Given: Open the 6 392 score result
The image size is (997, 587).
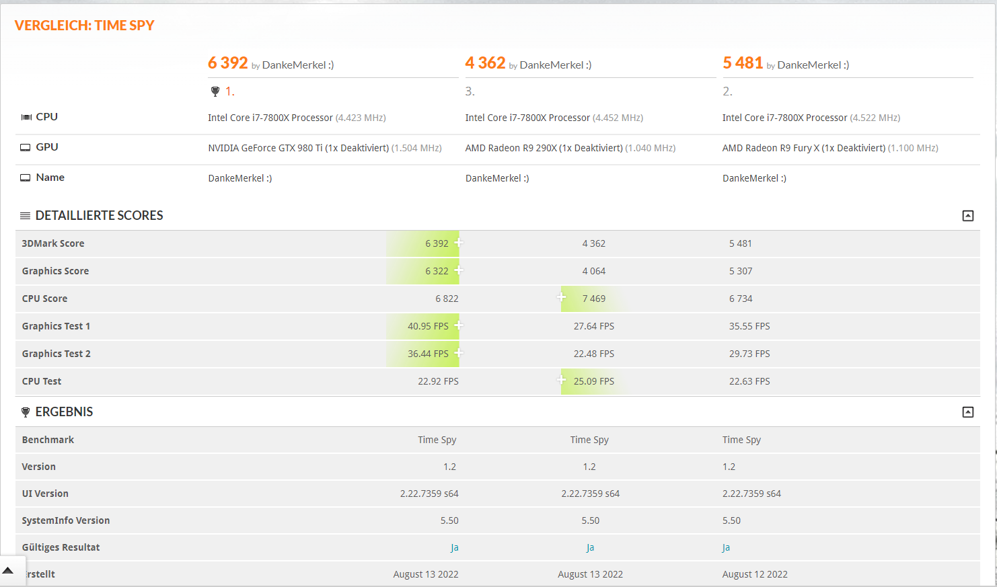Looking at the screenshot, I should 228,63.
